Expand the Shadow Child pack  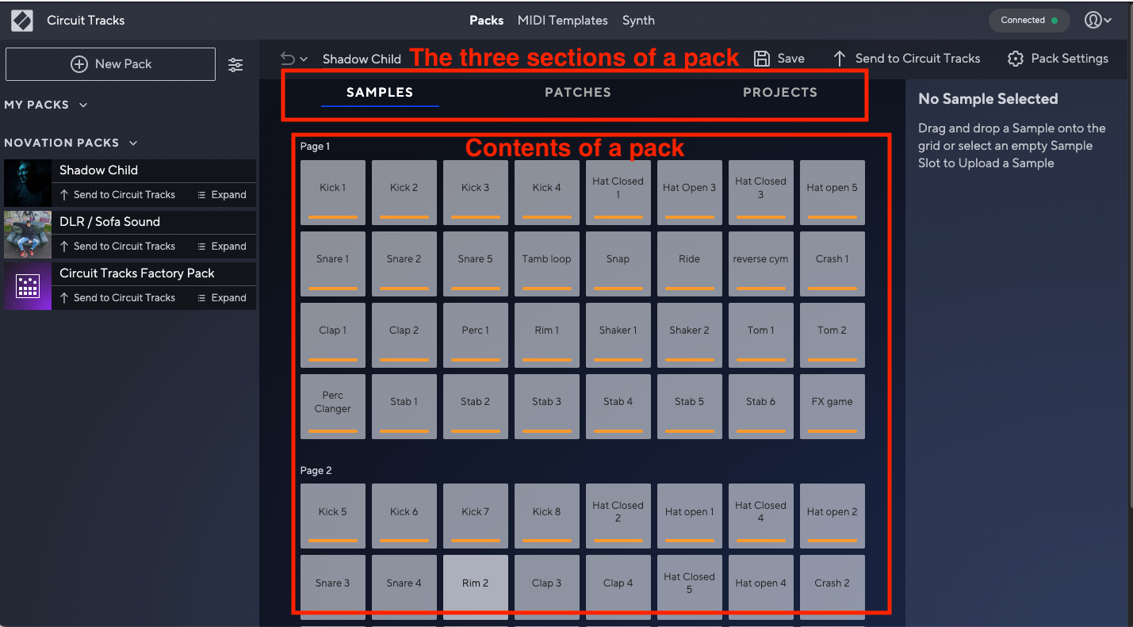tap(223, 194)
